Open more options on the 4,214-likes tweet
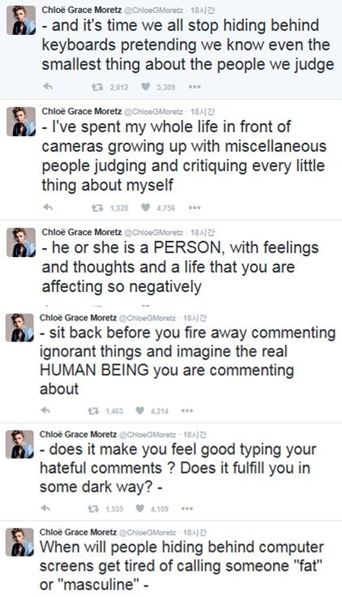 (187, 411)
